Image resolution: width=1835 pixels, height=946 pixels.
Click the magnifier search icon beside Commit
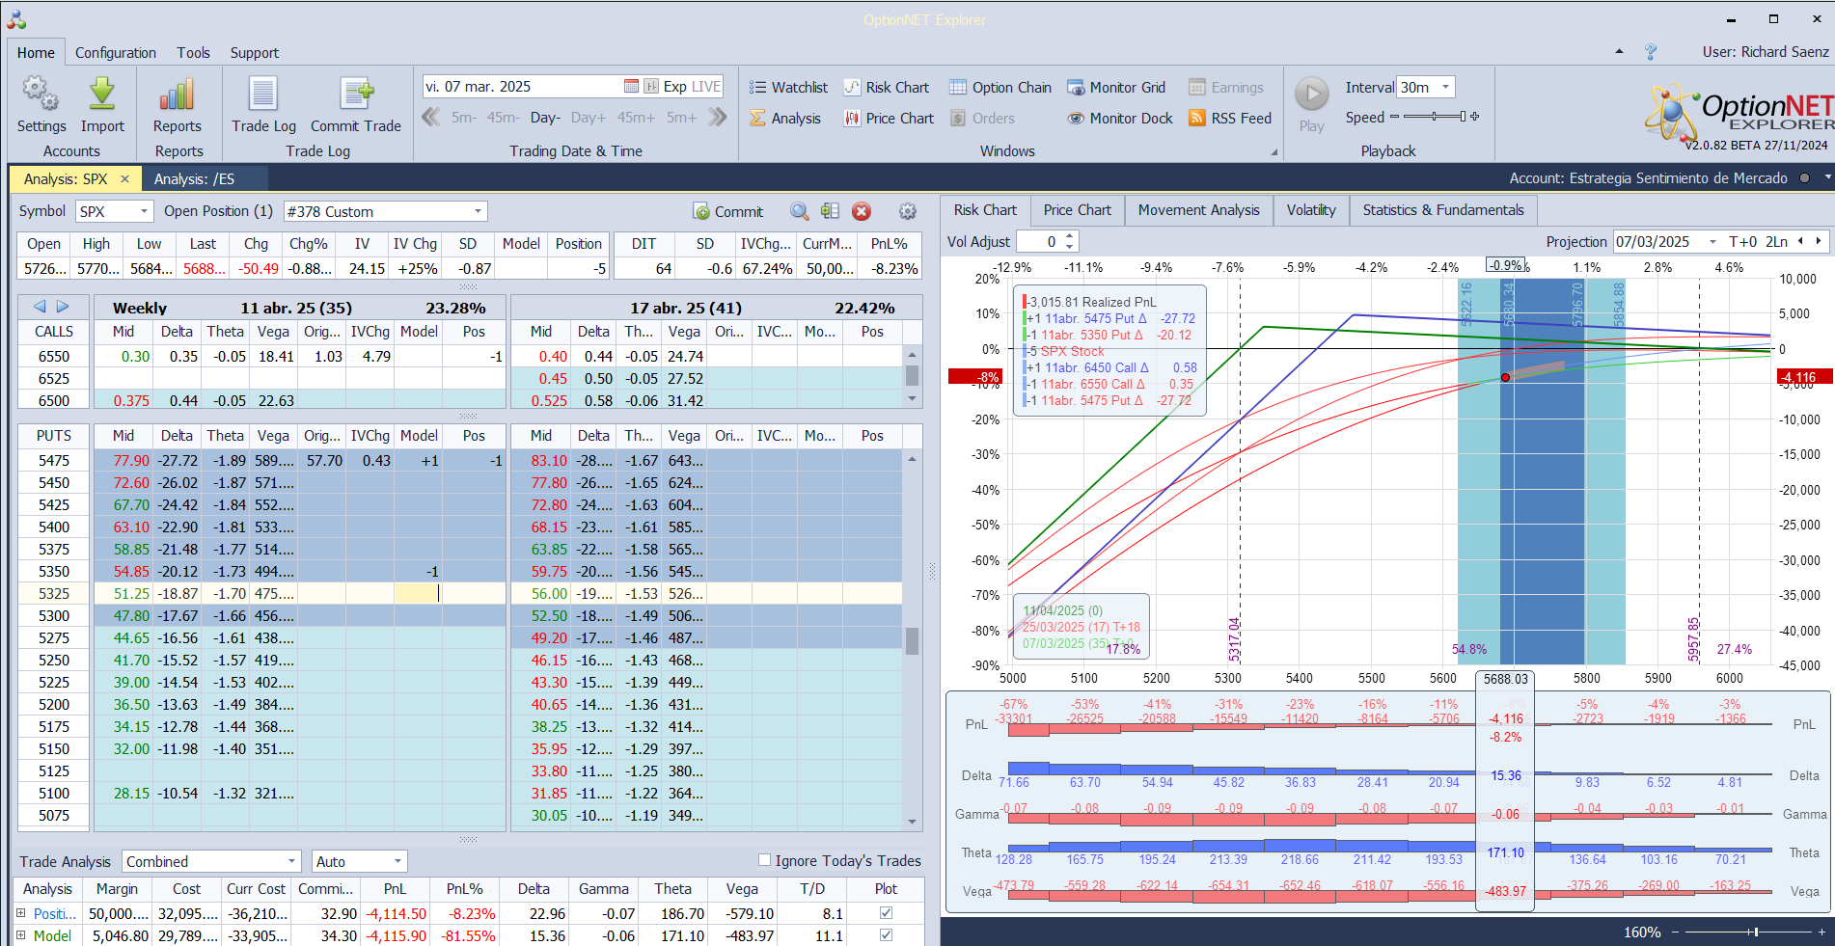click(x=799, y=211)
